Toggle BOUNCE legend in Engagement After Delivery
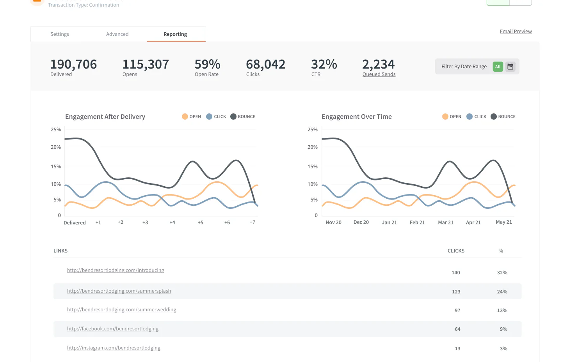The image size is (562, 362). pos(243,117)
